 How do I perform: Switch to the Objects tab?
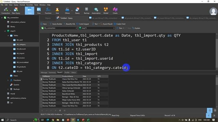point(48,18)
